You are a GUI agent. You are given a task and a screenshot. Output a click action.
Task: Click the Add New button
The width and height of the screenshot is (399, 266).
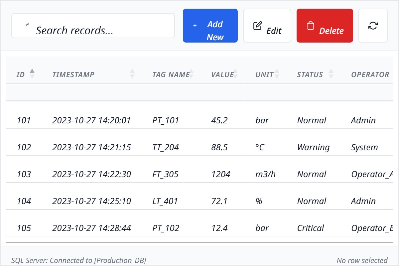point(210,26)
